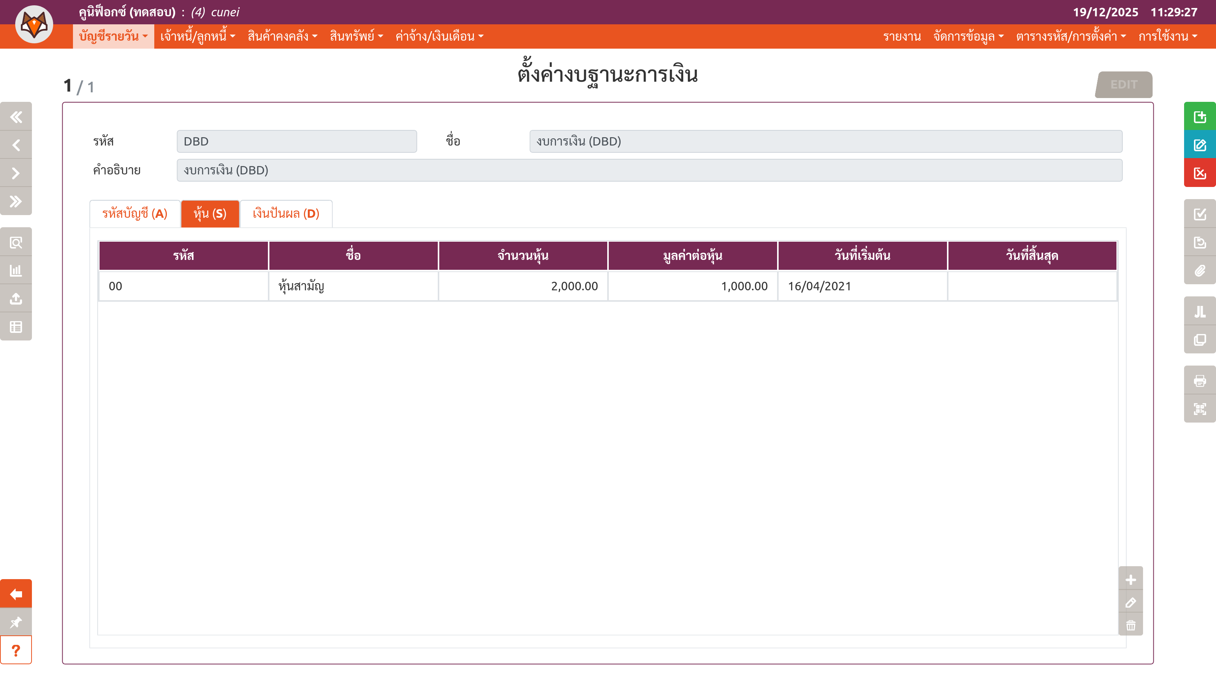Click the search records magnifier icon
1216x684 pixels.
pyautogui.click(x=16, y=243)
